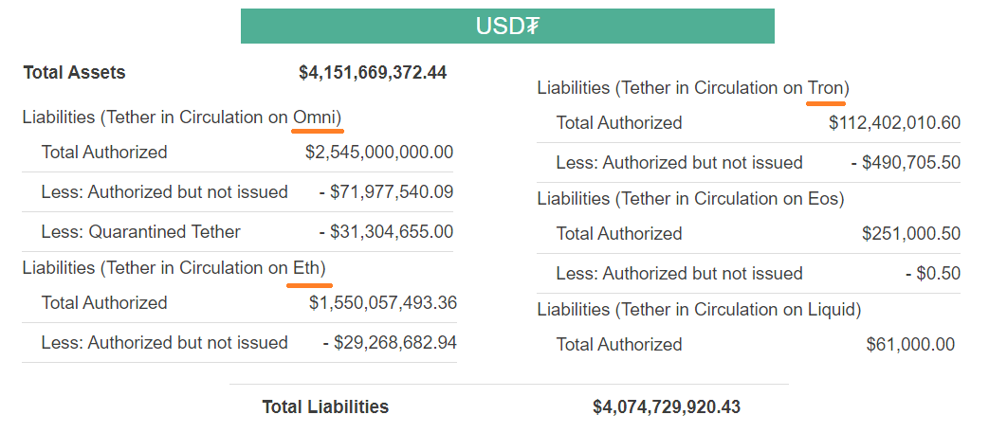Click the green USD₮ header banner

[x=507, y=26]
